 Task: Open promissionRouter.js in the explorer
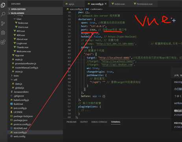pyautogui.click(x=26, y=64)
